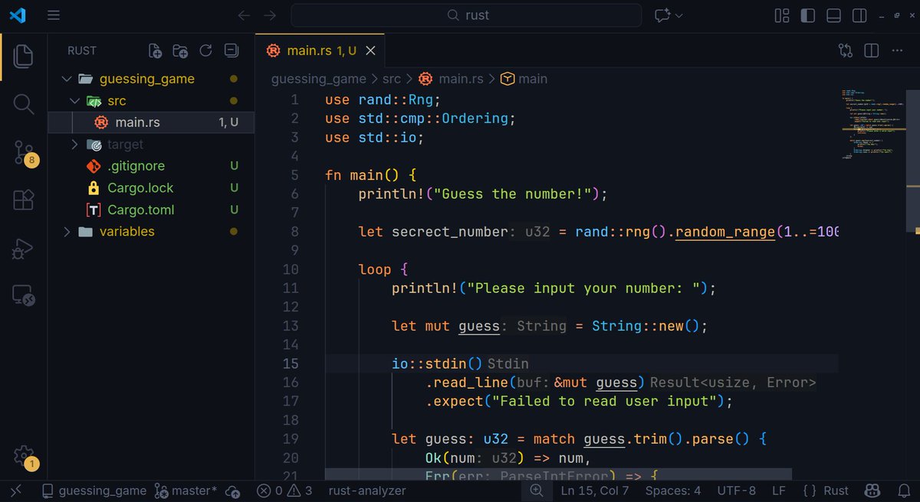Click the search box labeled rust
This screenshot has height=502, width=920.
click(x=466, y=15)
